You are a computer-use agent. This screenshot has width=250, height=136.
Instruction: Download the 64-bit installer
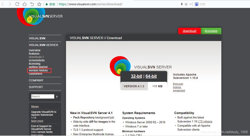pyautogui.click(x=151, y=76)
